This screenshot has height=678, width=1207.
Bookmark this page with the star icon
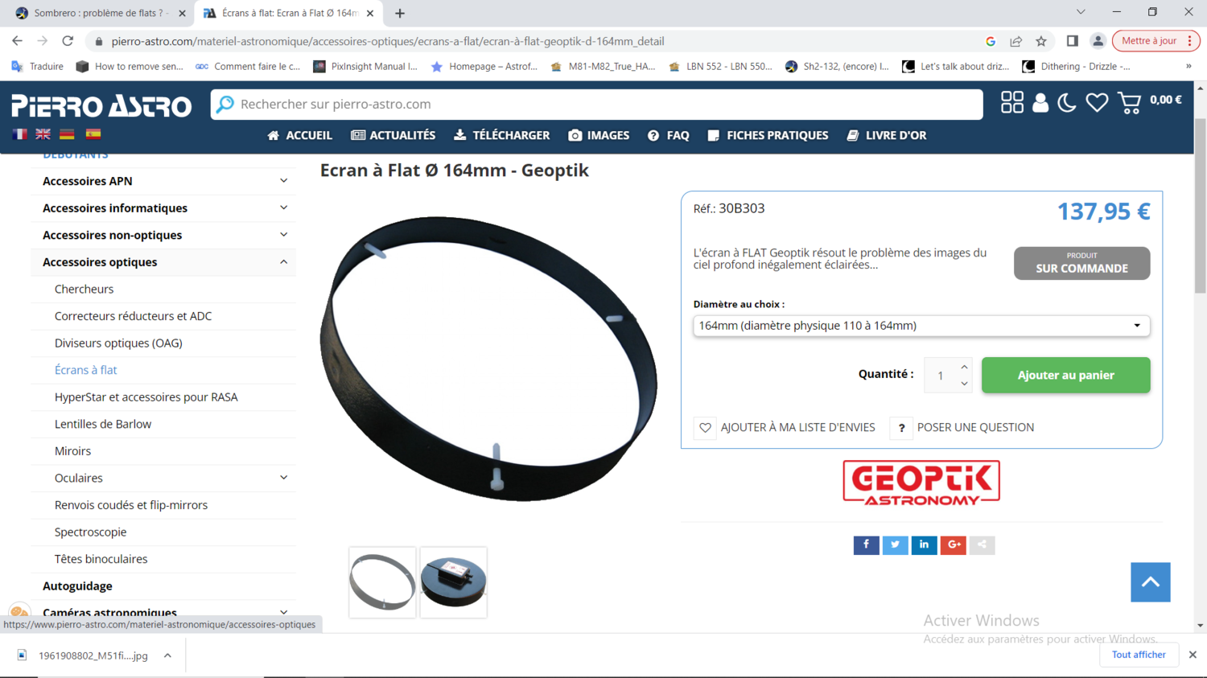pos(1041,41)
